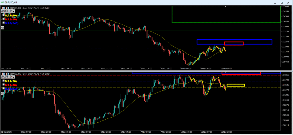Viewport: 293px width, 135px height.
Task: Click the MA3(240) blue label on H4 chart
Action: (x=11, y=23)
